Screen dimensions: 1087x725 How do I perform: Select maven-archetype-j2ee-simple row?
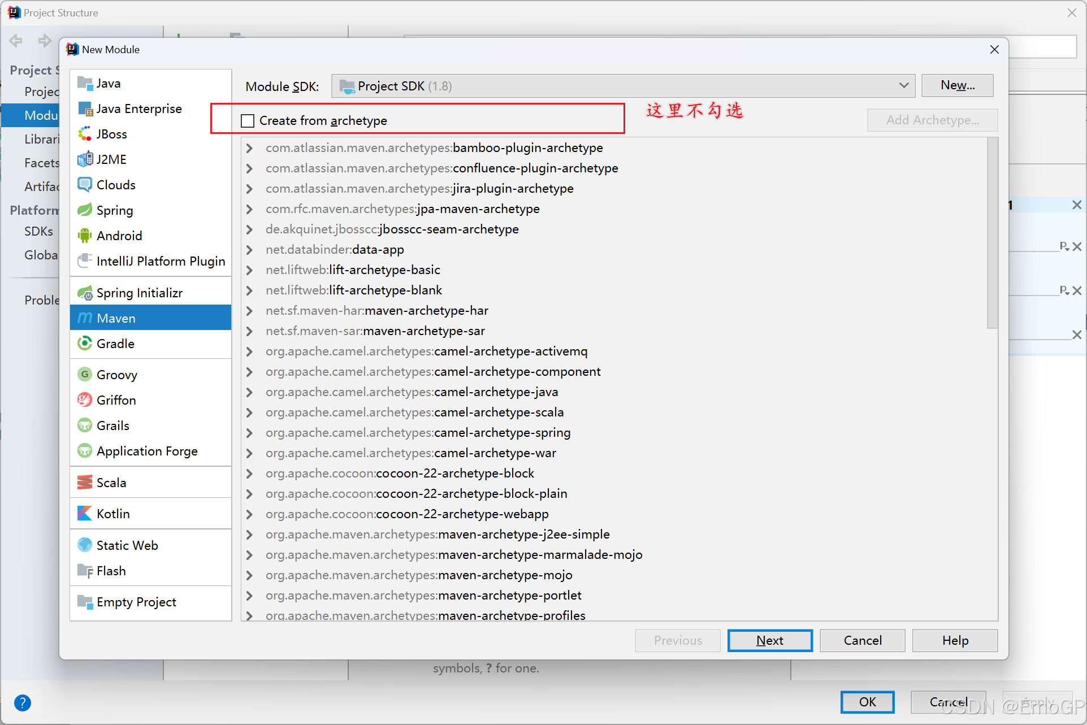(x=613, y=535)
